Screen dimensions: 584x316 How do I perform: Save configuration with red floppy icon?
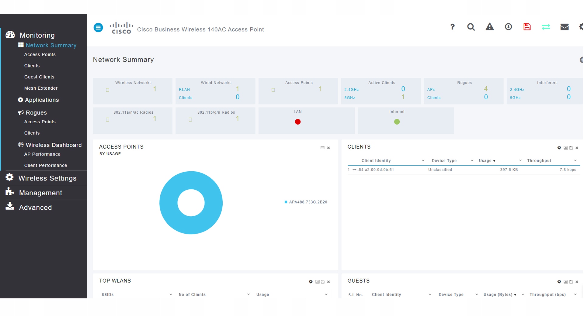pos(527,27)
